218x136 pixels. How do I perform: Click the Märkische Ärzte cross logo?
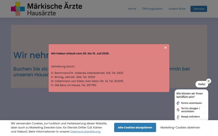coord(18,9)
